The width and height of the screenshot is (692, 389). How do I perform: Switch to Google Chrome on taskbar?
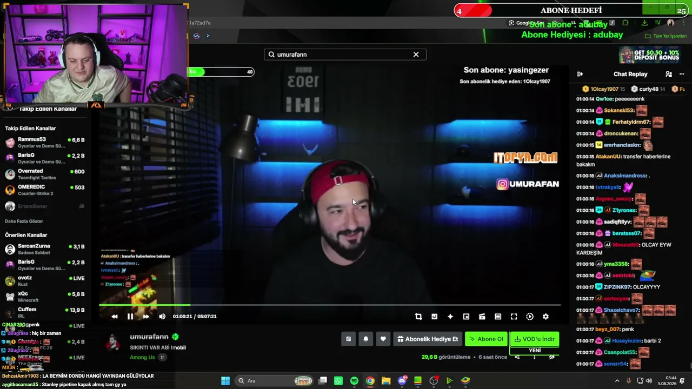[x=370, y=381]
